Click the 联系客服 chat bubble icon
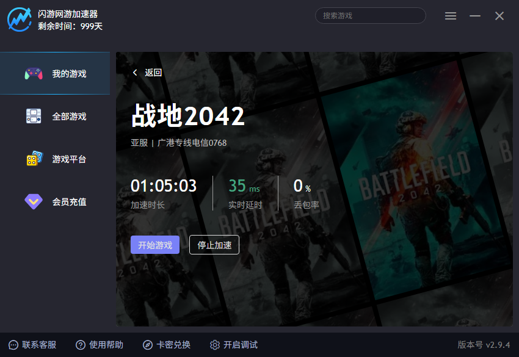This screenshot has width=519, height=357. tap(13, 345)
